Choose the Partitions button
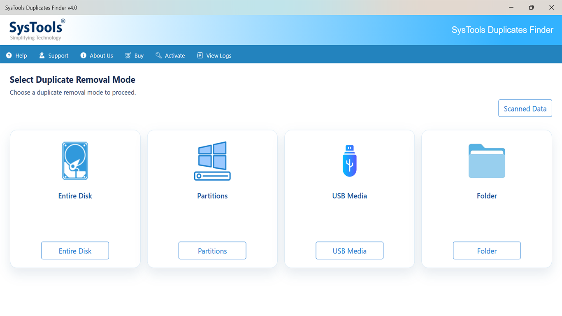562x316 pixels. pos(212,251)
